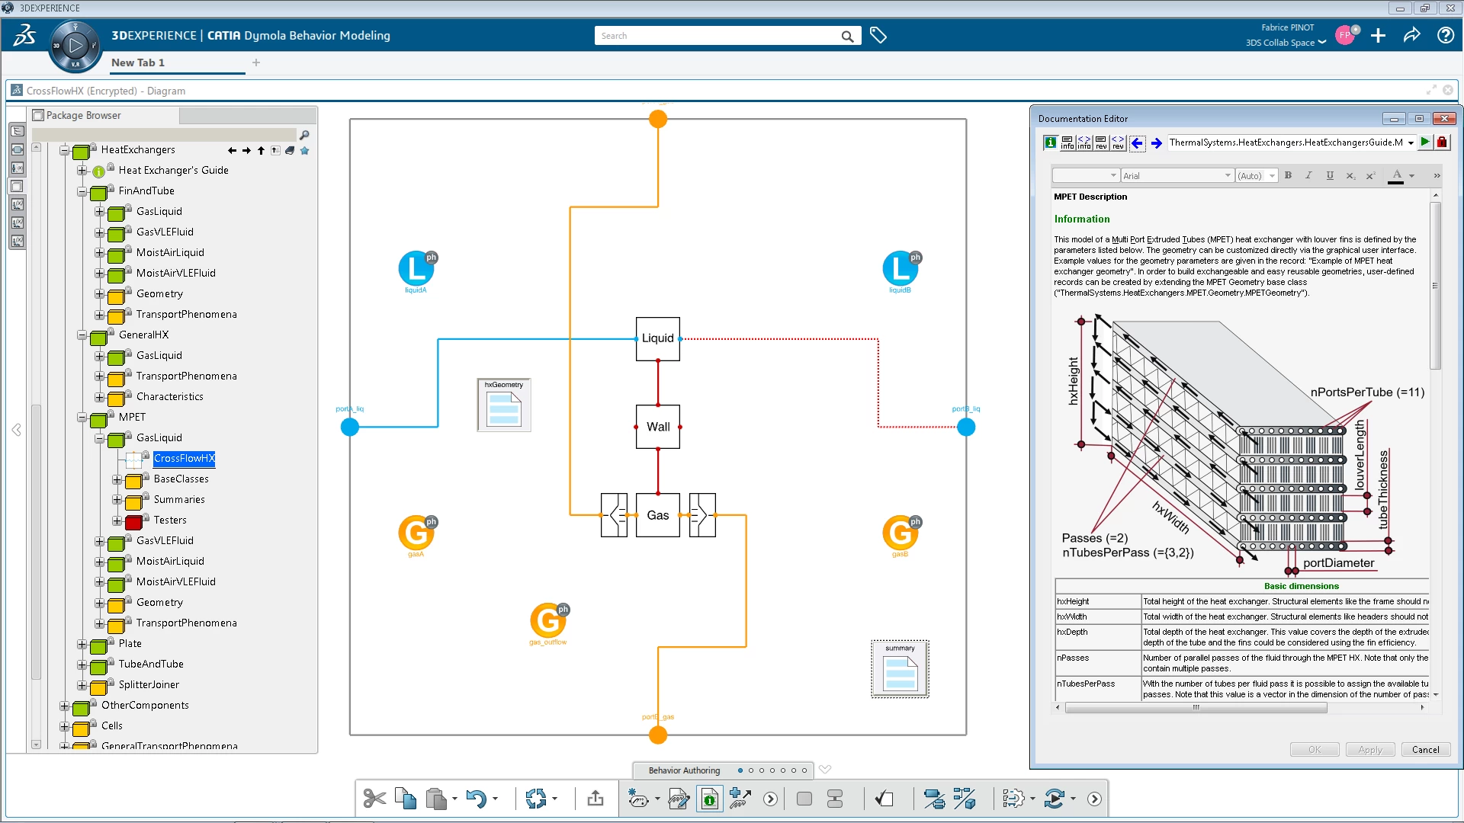Toggle Underline formatting in Documentation Editor
1464x823 pixels.
click(1330, 175)
